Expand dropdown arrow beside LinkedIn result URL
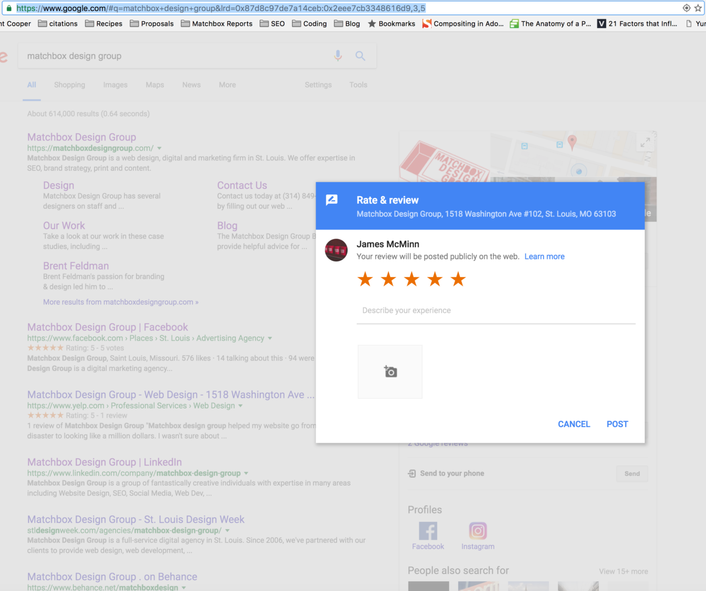 tap(246, 473)
